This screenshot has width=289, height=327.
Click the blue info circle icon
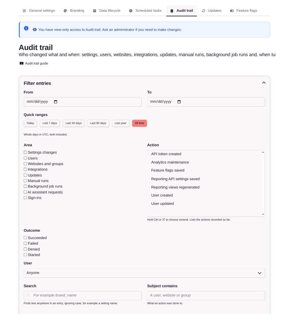[x=26, y=28]
